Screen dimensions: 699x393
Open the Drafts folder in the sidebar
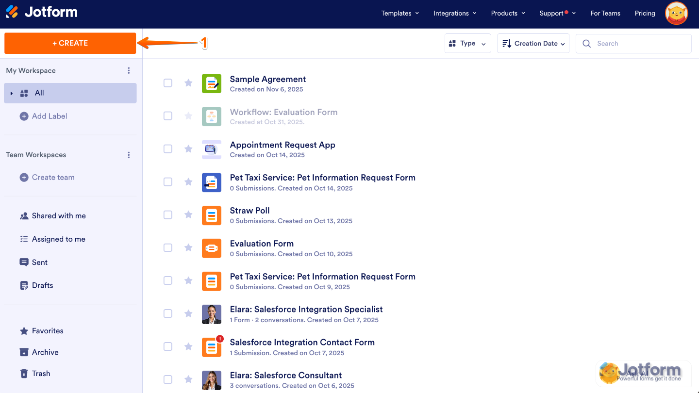coord(43,285)
